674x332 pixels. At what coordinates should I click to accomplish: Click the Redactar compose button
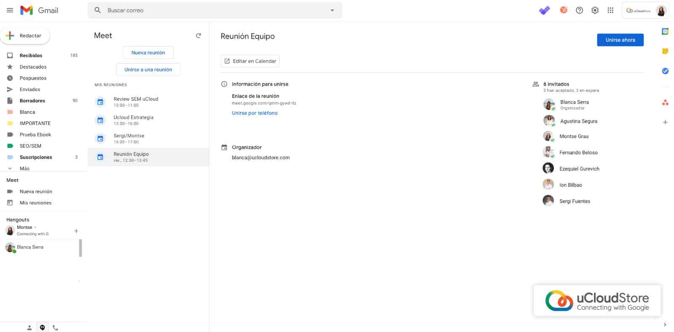click(25, 36)
